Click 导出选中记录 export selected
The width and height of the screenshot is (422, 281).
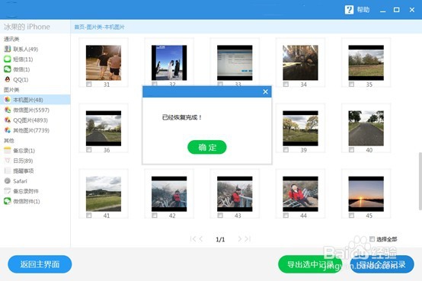pyautogui.click(x=310, y=264)
